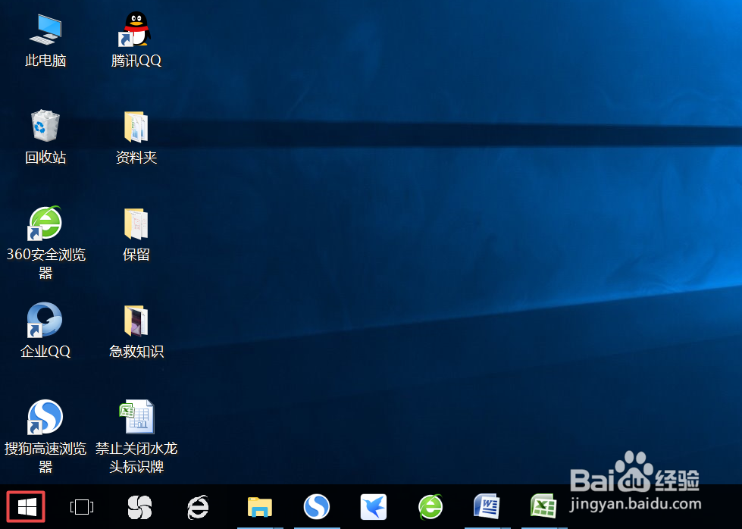Viewport: 742px width, 529px height.
Task: Click the 保留 label text
Action: [136, 255]
